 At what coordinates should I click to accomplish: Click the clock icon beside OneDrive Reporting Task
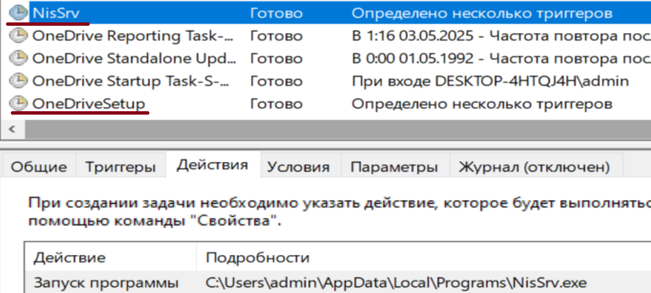point(18,36)
